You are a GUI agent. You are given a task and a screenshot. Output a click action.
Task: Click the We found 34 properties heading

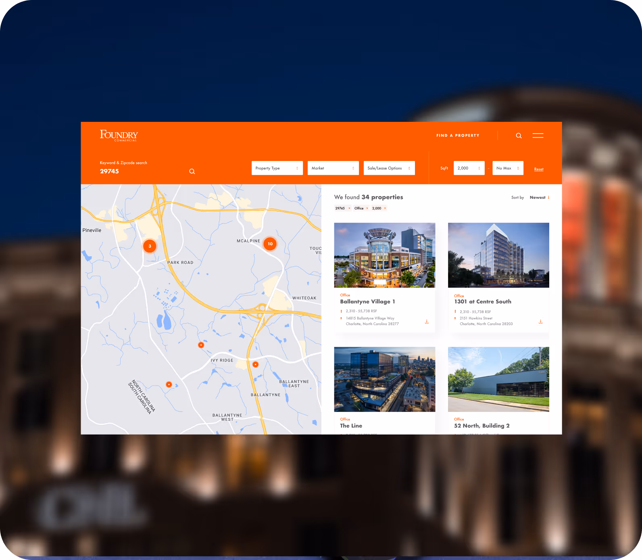coord(369,197)
